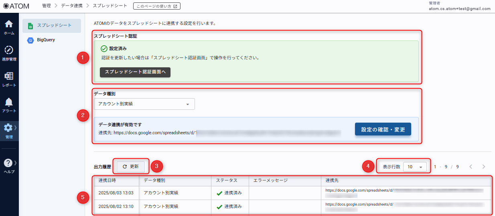This screenshot has height=216, width=495.
Task: Open the レポート report icon
Action: click(x=9, y=77)
